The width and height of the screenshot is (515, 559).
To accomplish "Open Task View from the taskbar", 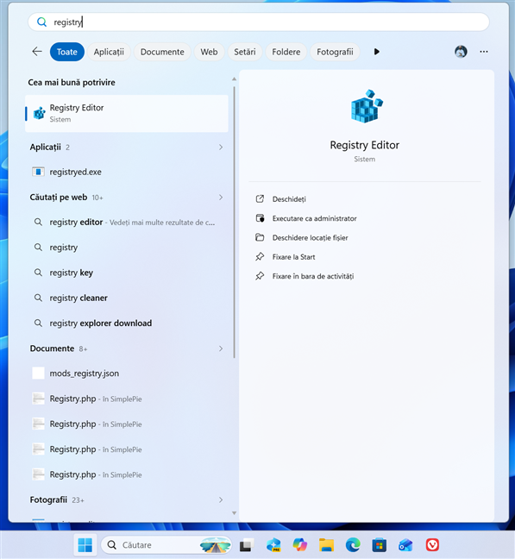I will 246,545.
